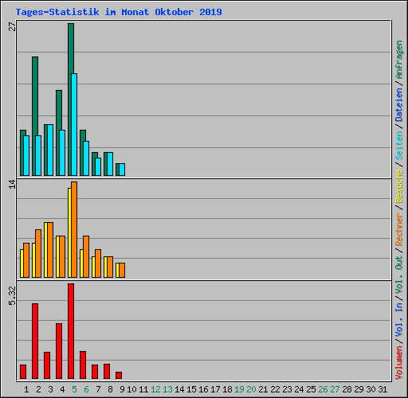The height and width of the screenshot is (398, 408).
Task: Click the cyan pages bar for day 9
Action: pos(122,170)
